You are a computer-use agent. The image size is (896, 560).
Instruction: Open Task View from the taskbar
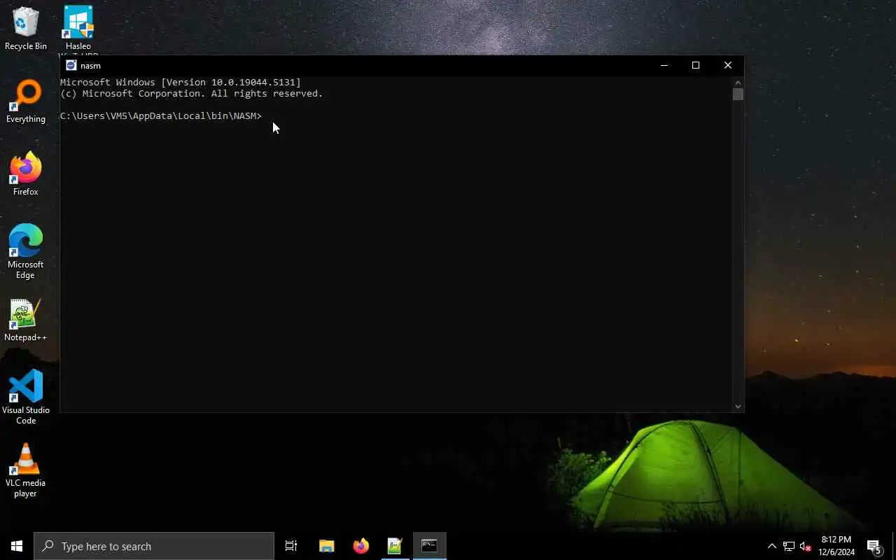tap(291, 546)
